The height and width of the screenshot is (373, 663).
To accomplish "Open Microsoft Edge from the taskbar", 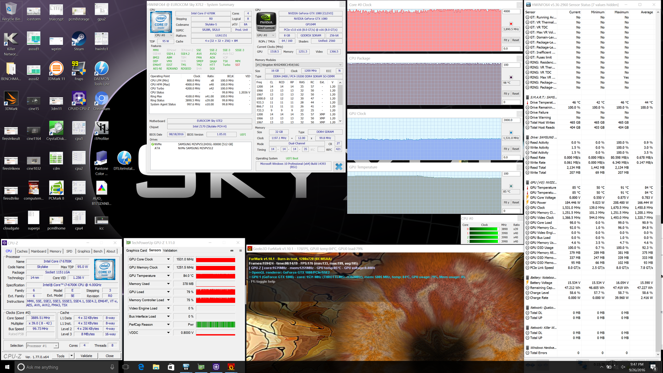I will pyautogui.click(x=141, y=367).
